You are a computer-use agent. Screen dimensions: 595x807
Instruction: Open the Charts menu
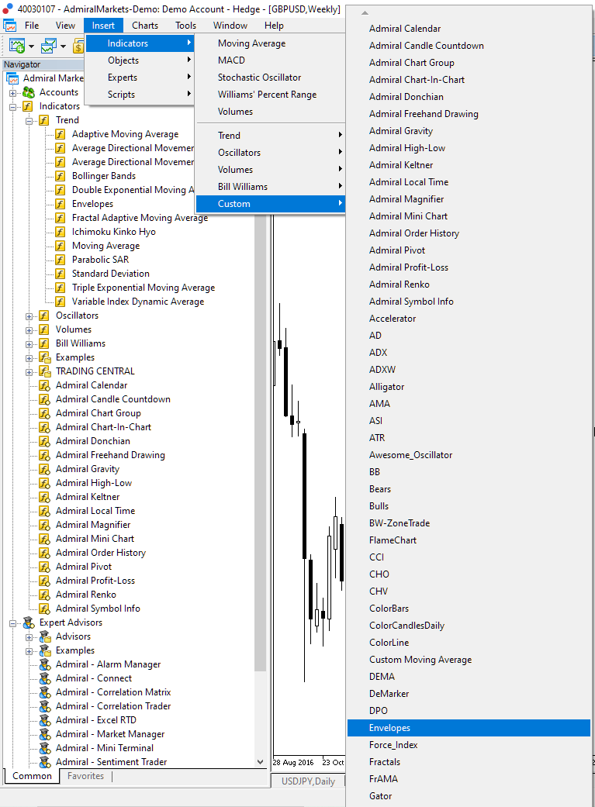pos(145,26)
